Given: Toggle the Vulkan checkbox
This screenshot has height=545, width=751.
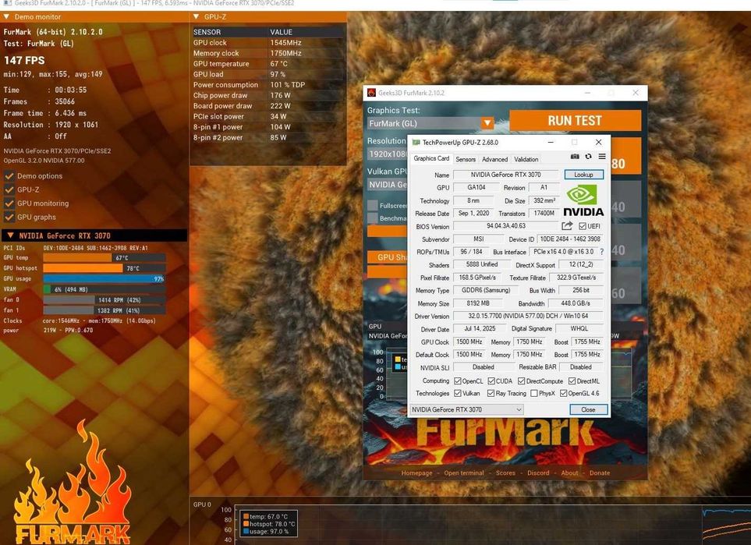Looking at the screenshot, I should (x=458, y=393).
